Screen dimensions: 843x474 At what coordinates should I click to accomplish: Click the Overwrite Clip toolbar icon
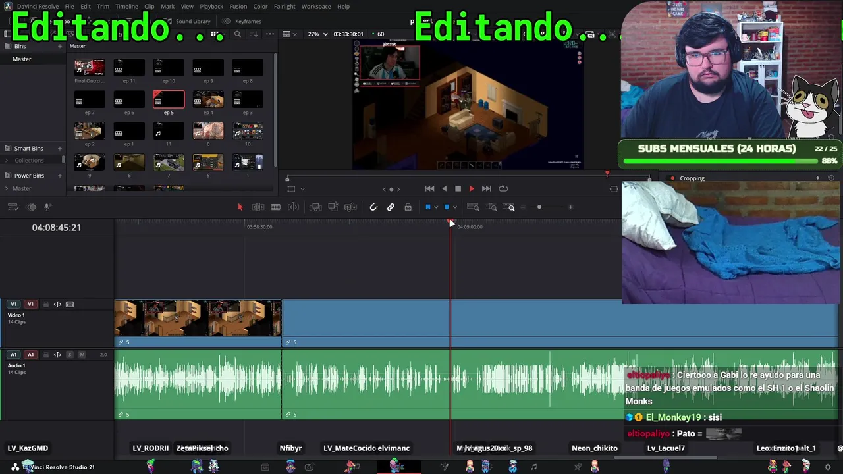tap(333, 207)
